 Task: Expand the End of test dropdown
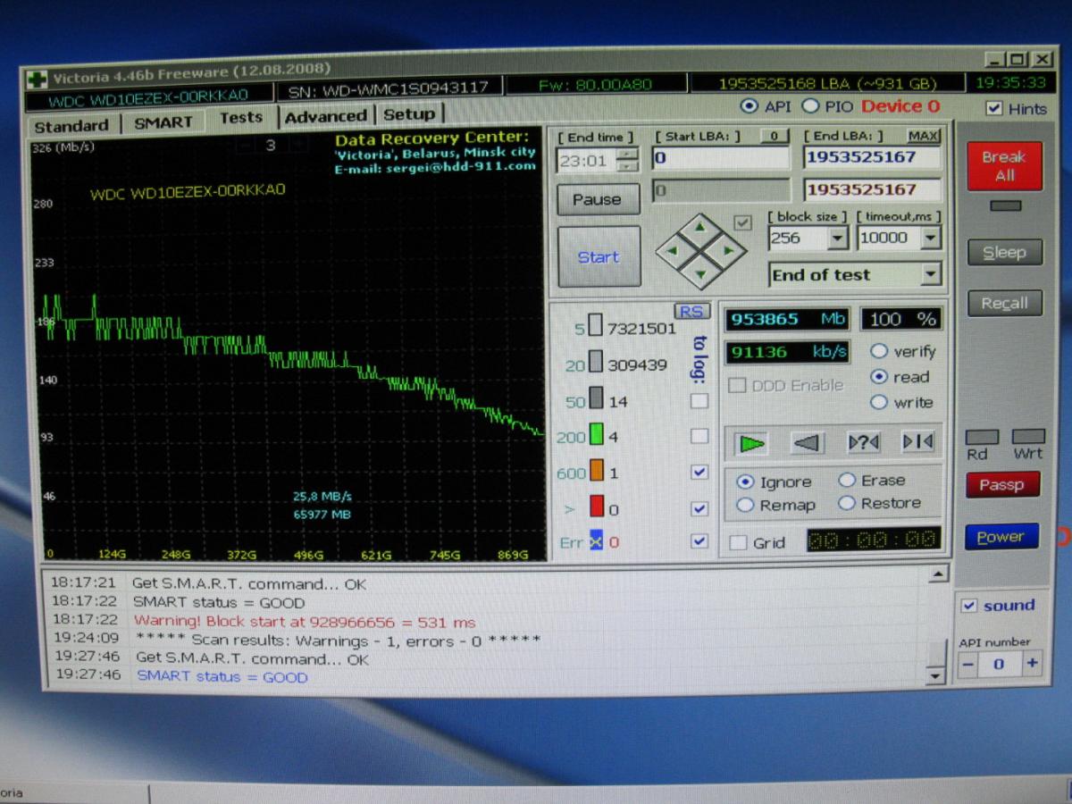tap(931, 274)
